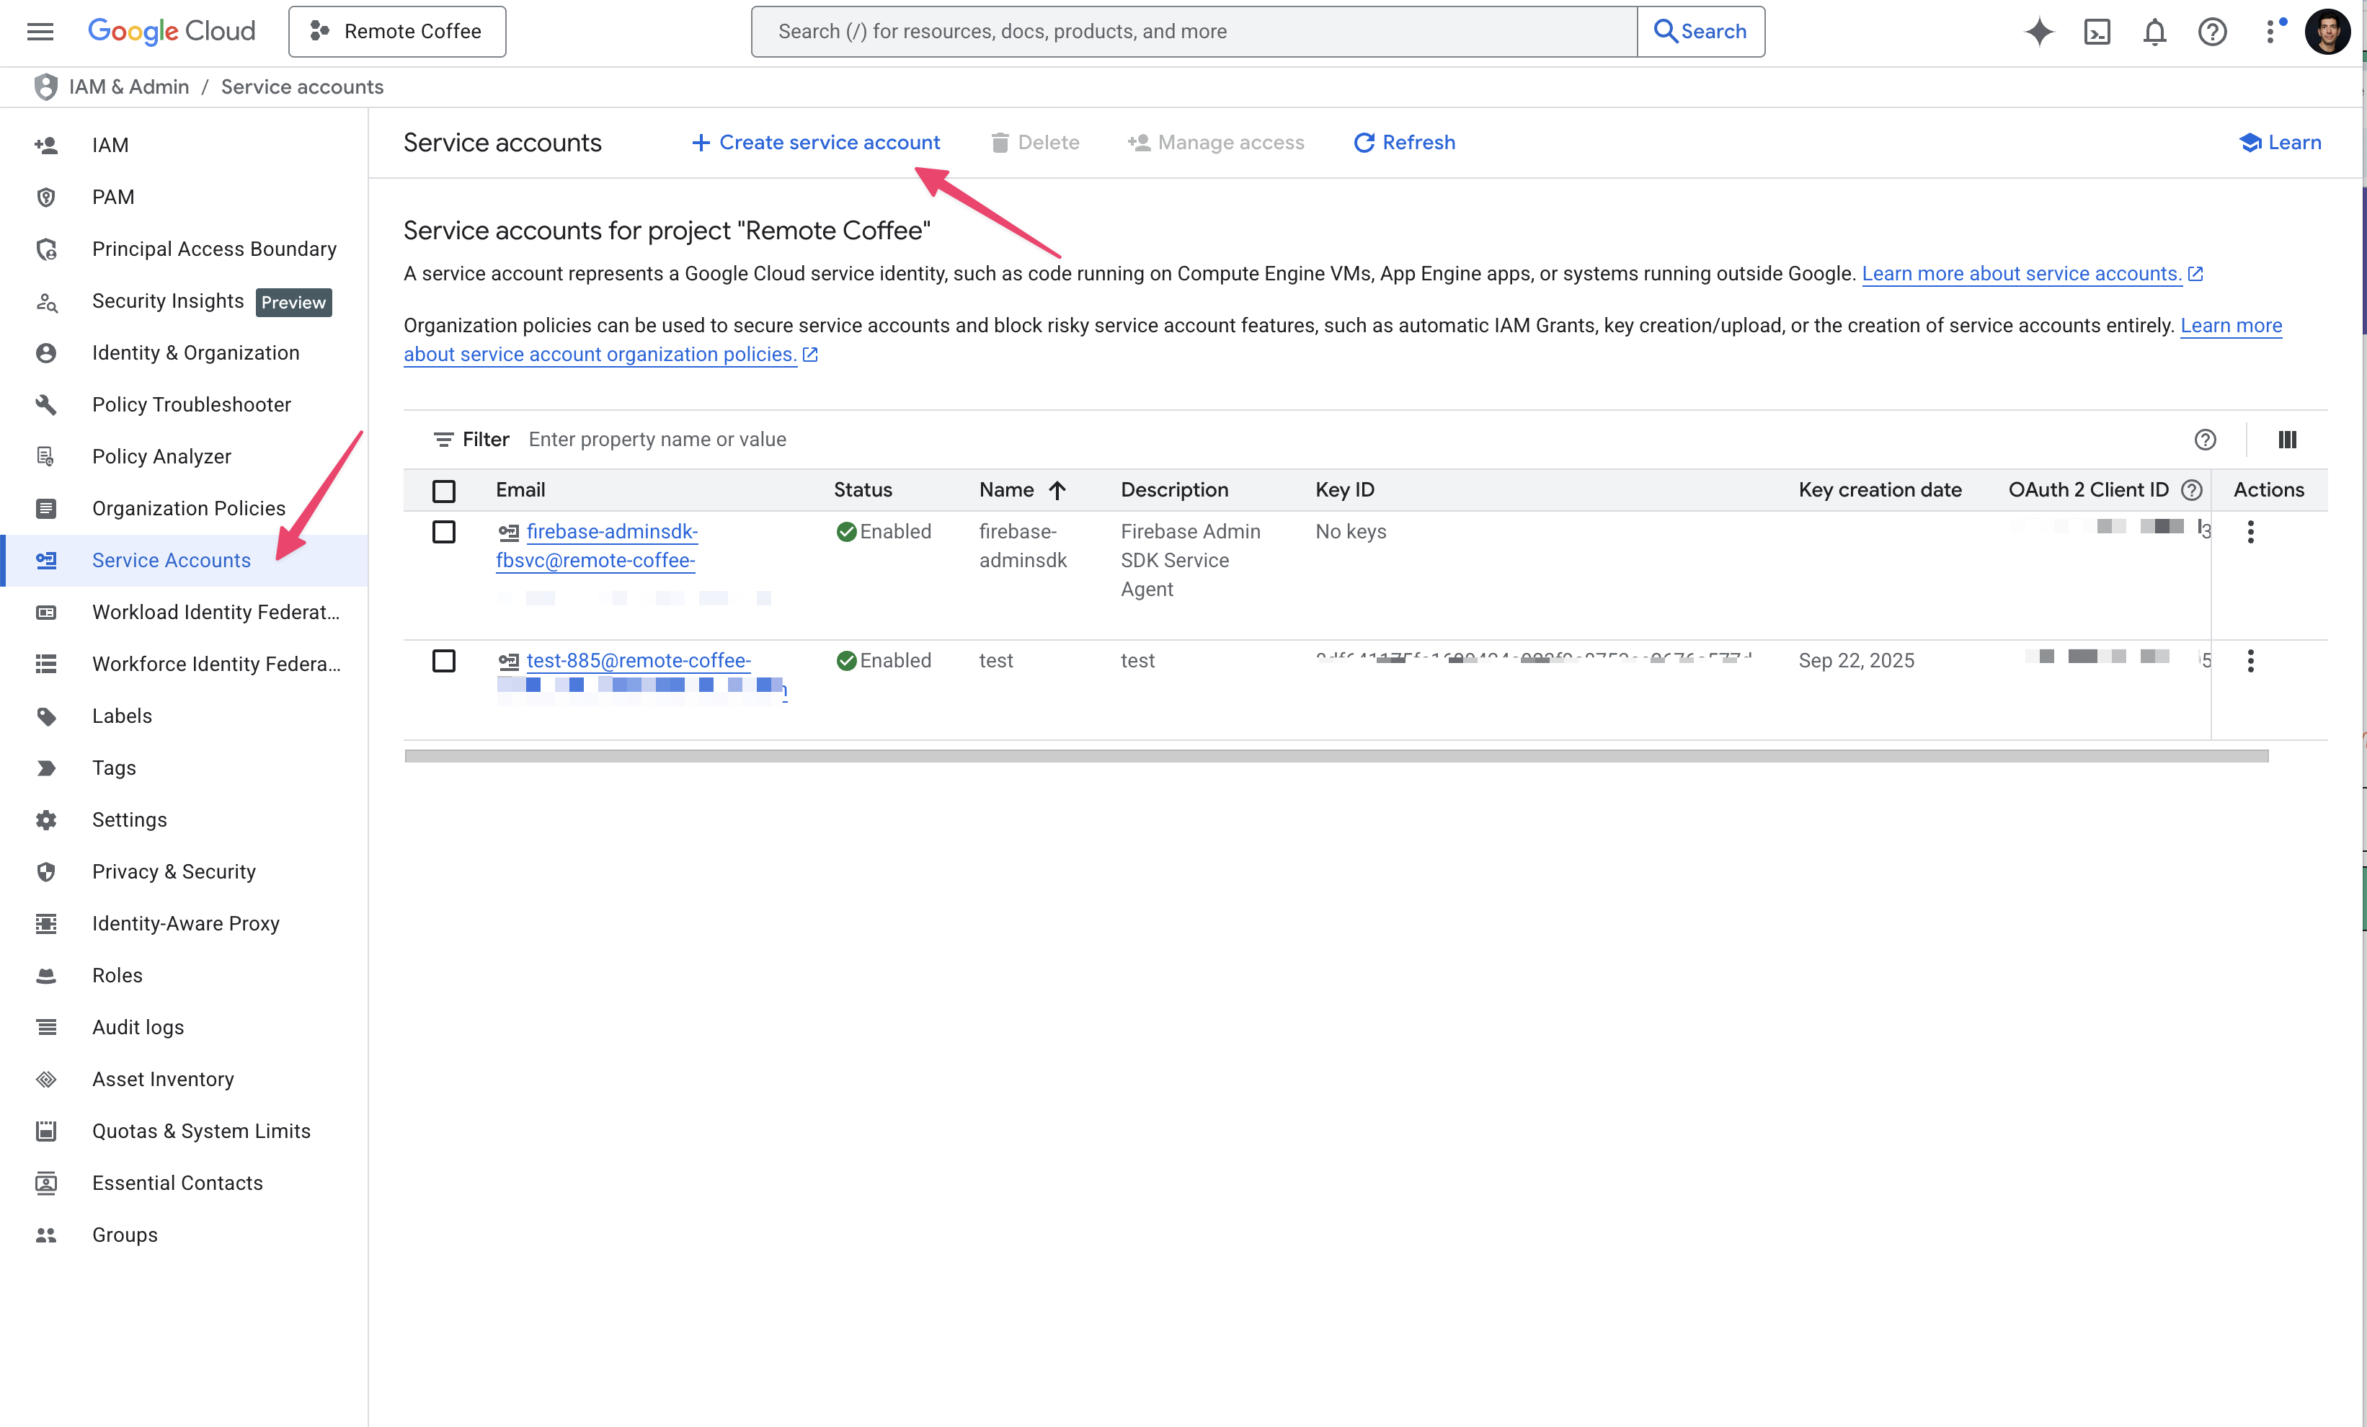2367x1427 pixels.
Task: Open the notifications bell
Action: click(2154, 32)
